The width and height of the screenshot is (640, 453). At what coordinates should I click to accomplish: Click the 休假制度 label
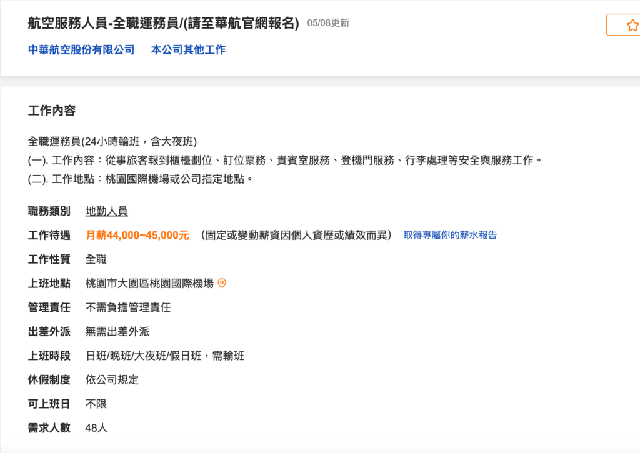pyautogui.click(x=49, y=379)
